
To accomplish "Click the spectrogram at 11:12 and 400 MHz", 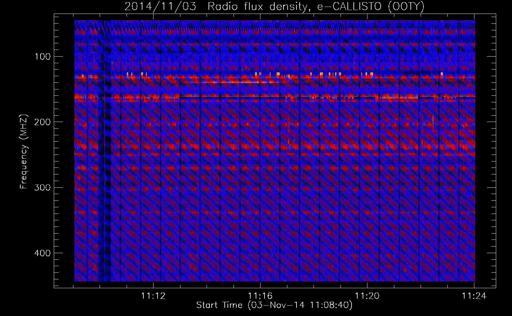I will pyautogui.click(x=153, y=253).
